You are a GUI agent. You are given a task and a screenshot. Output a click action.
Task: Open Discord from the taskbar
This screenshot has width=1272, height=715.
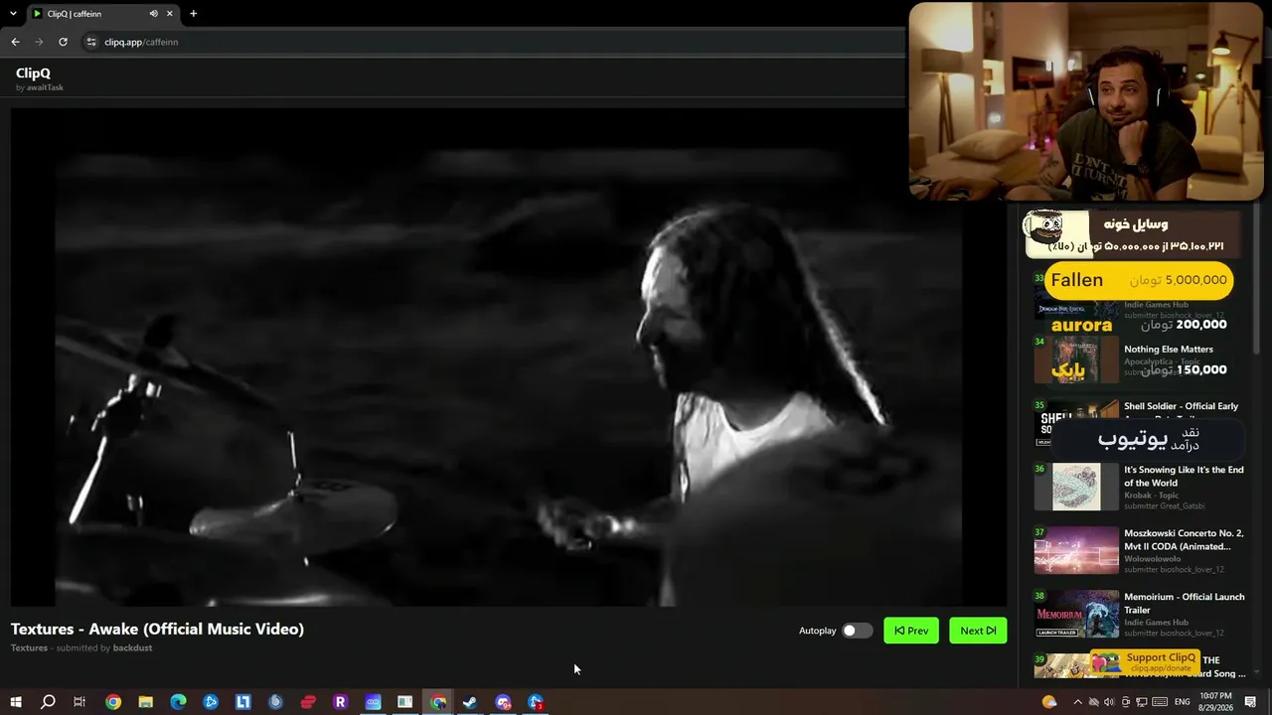tap(503, 702)
